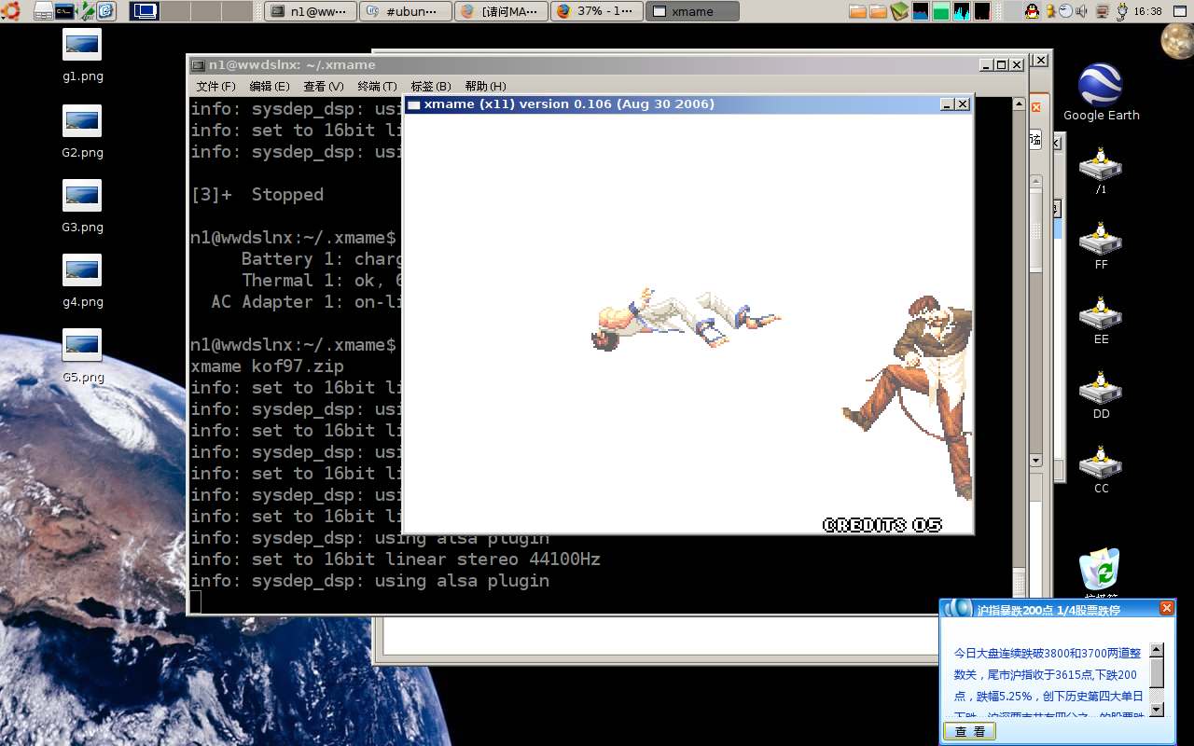The width and height of the screenshot is (1194, 746).
Task: Click the cyan network graph applet
Action: (x=961, y=11)
